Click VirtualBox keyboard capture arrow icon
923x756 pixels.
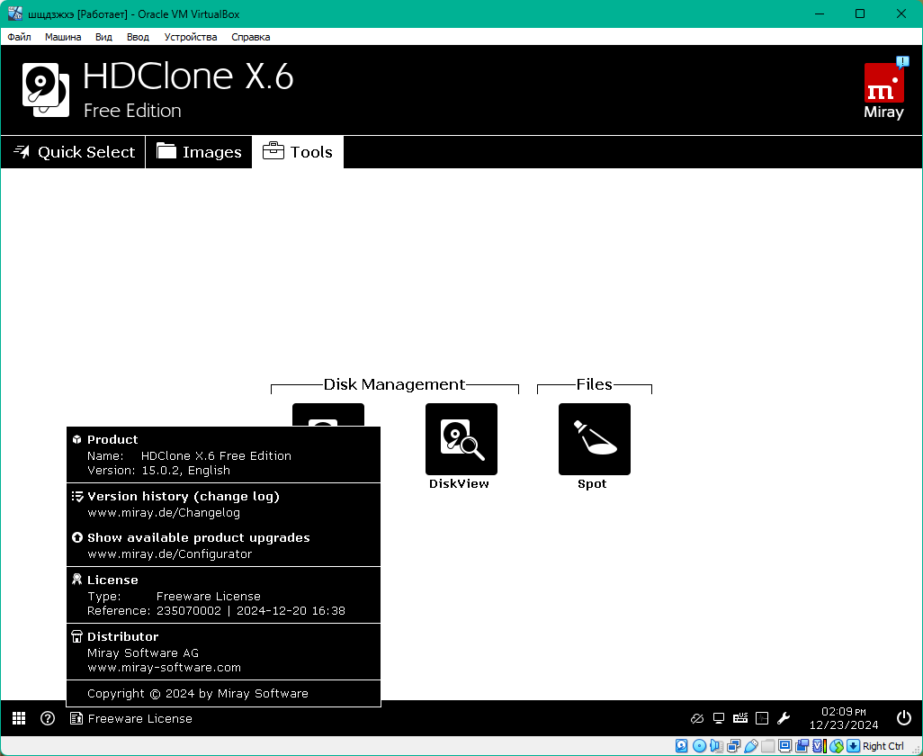853,746
